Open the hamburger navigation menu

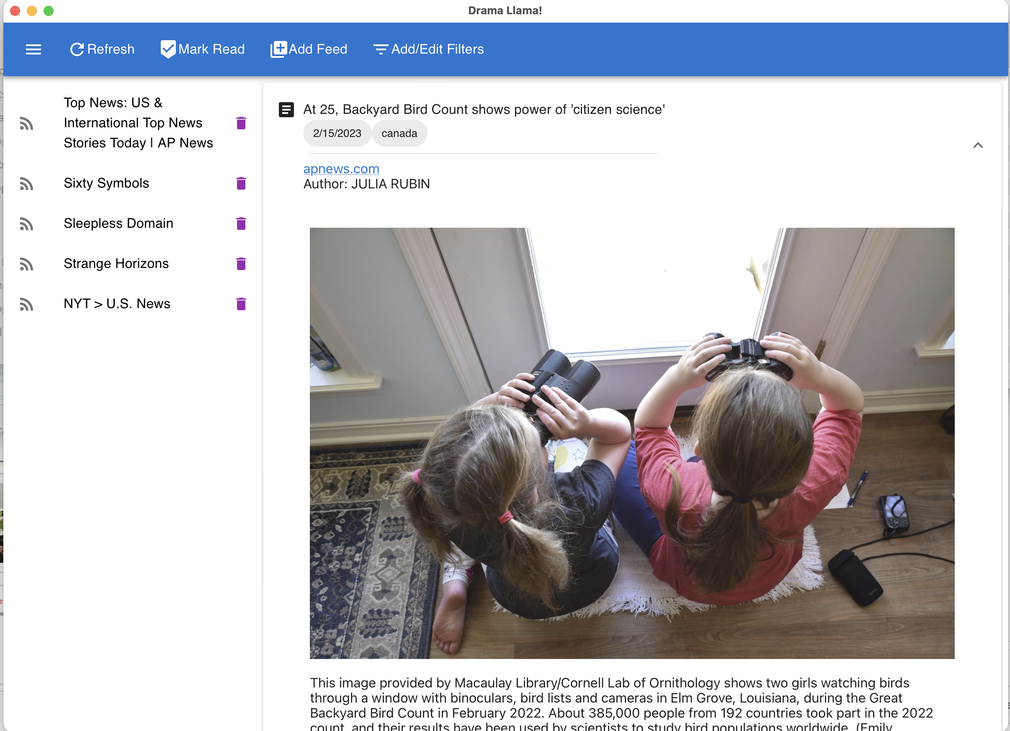pyautogui.click(x=33, y=49)
